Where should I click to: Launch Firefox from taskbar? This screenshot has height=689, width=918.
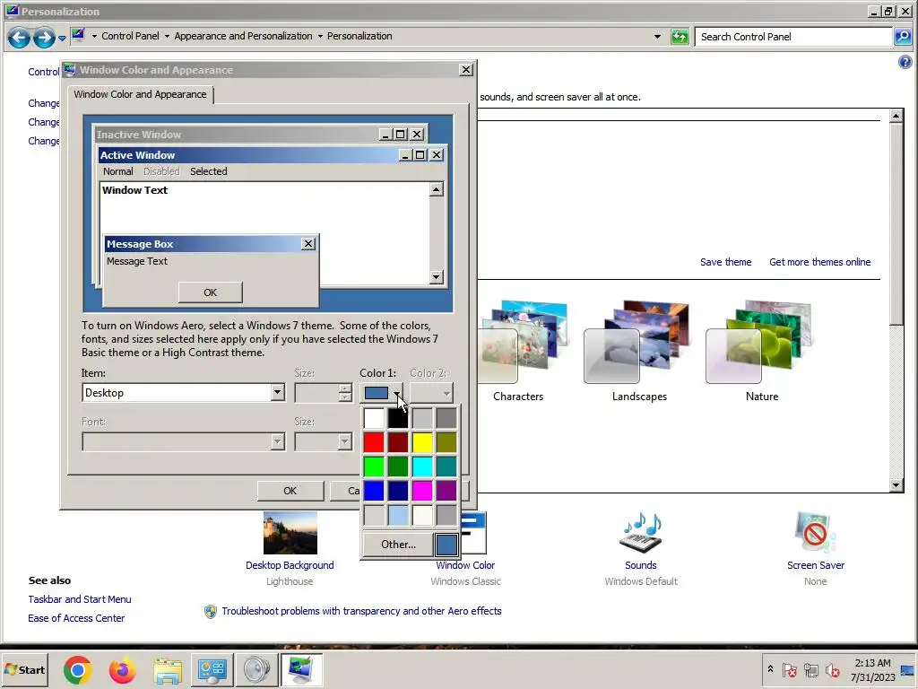(x=122, y=669)
